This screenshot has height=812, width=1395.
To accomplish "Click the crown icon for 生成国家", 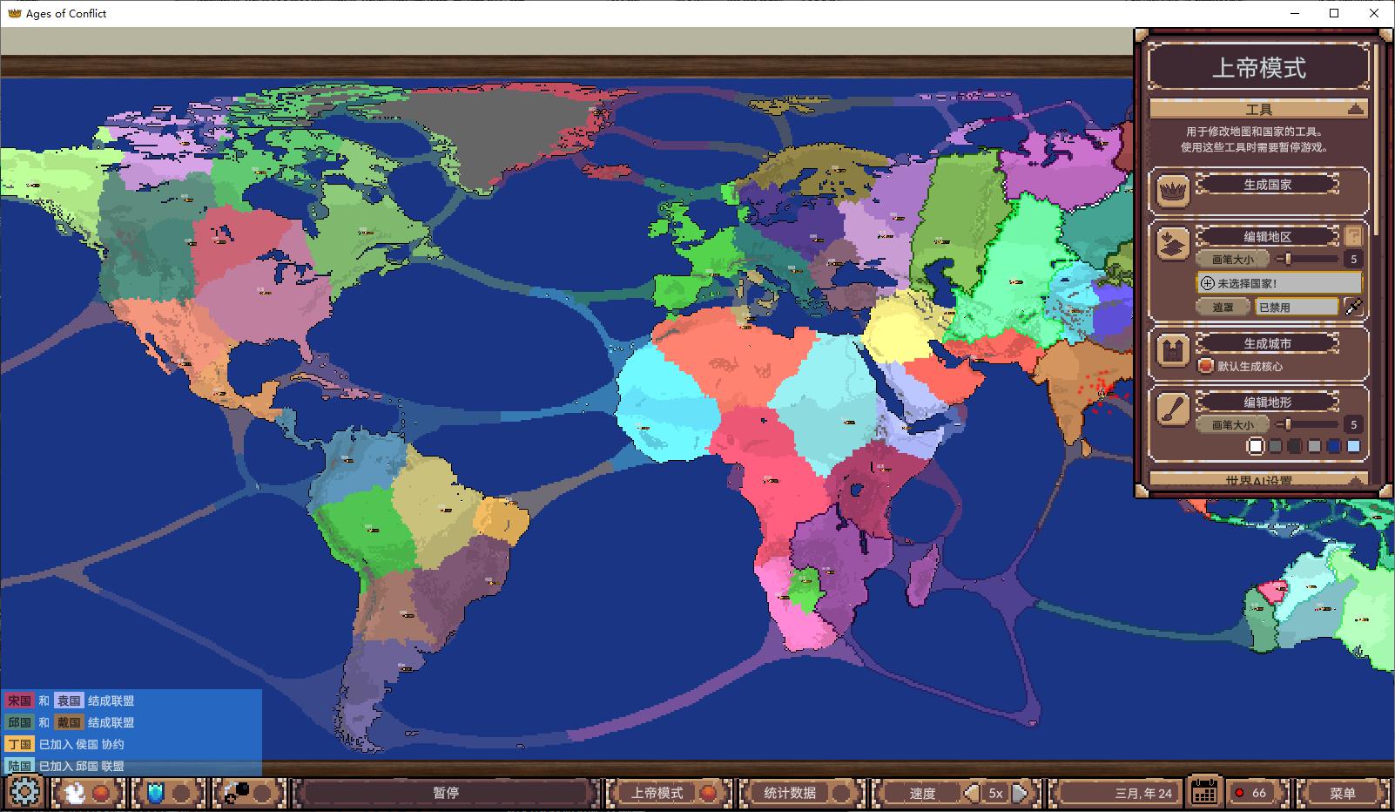I will (x=1173, y=191).
